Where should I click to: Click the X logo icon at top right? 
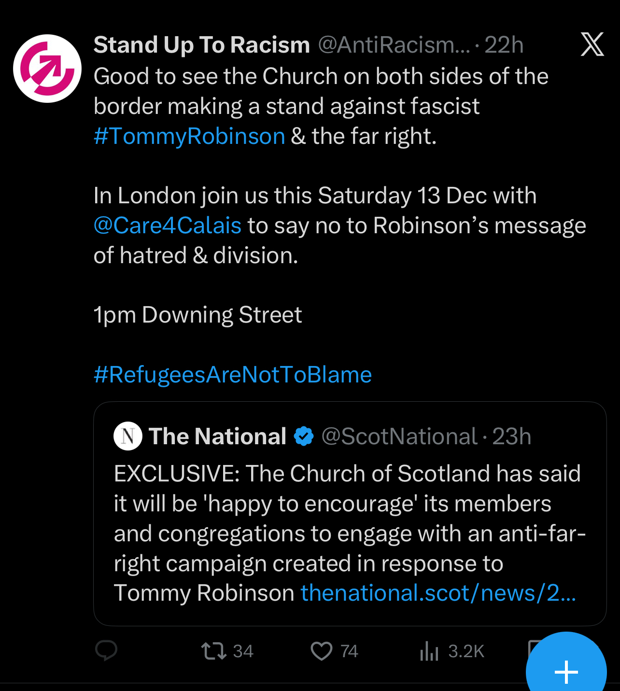pos(592,44)
